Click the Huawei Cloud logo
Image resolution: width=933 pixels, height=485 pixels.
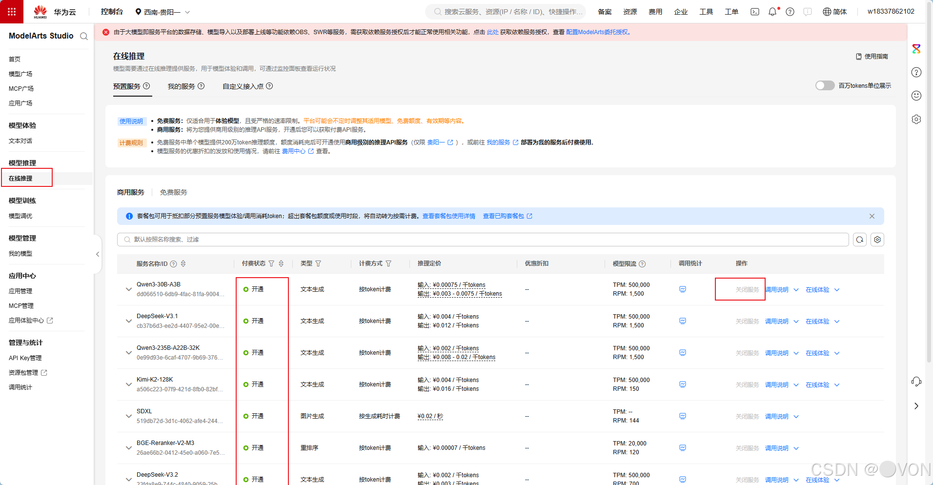55,12
